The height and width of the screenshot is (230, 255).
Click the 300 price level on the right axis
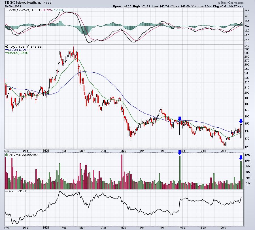pos(247,49)
